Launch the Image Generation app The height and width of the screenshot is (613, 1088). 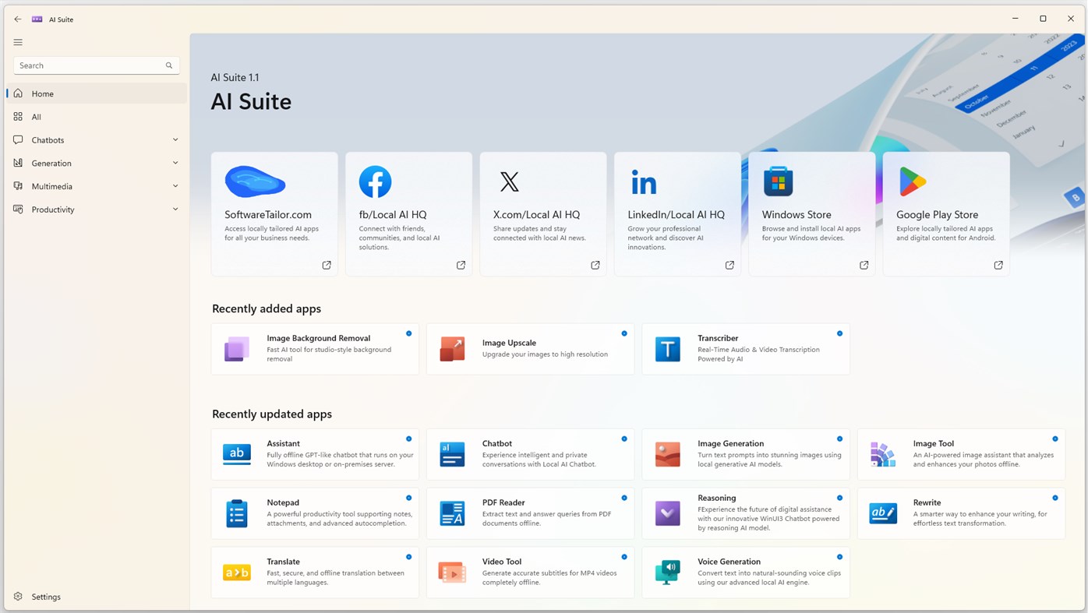(667, 453)
